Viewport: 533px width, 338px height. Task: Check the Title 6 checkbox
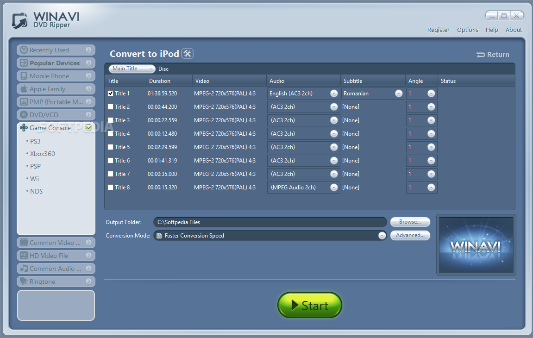click(x=111, y=161)
